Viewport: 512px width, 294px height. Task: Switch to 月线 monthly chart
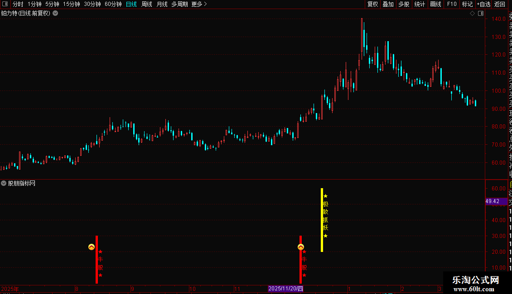pyautogui.click(x=162, y=4)
